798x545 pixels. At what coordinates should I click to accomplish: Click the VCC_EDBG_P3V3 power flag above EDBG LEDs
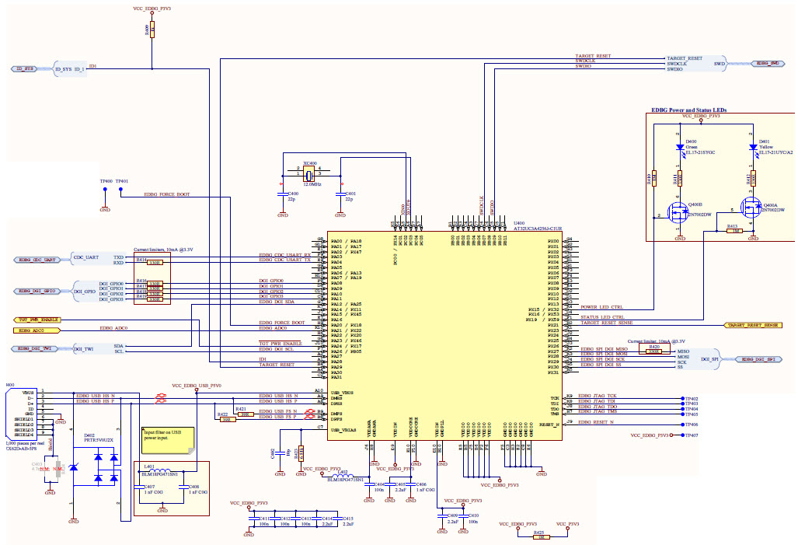[701, 120]
